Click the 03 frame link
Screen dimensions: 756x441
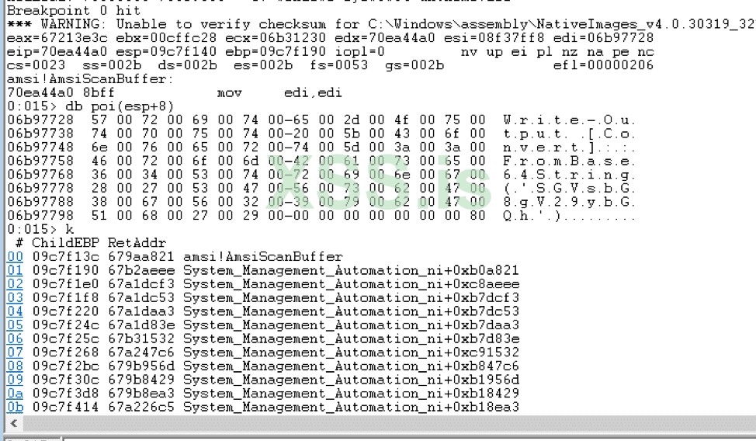pos(15,297)
